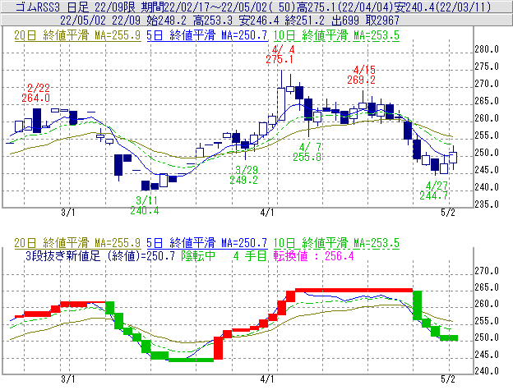This screenshot has height=390, width=513.
Task: Click the 235.0 price axis label in upper chart
Action: pyautogui.click(x=487, y=204)
